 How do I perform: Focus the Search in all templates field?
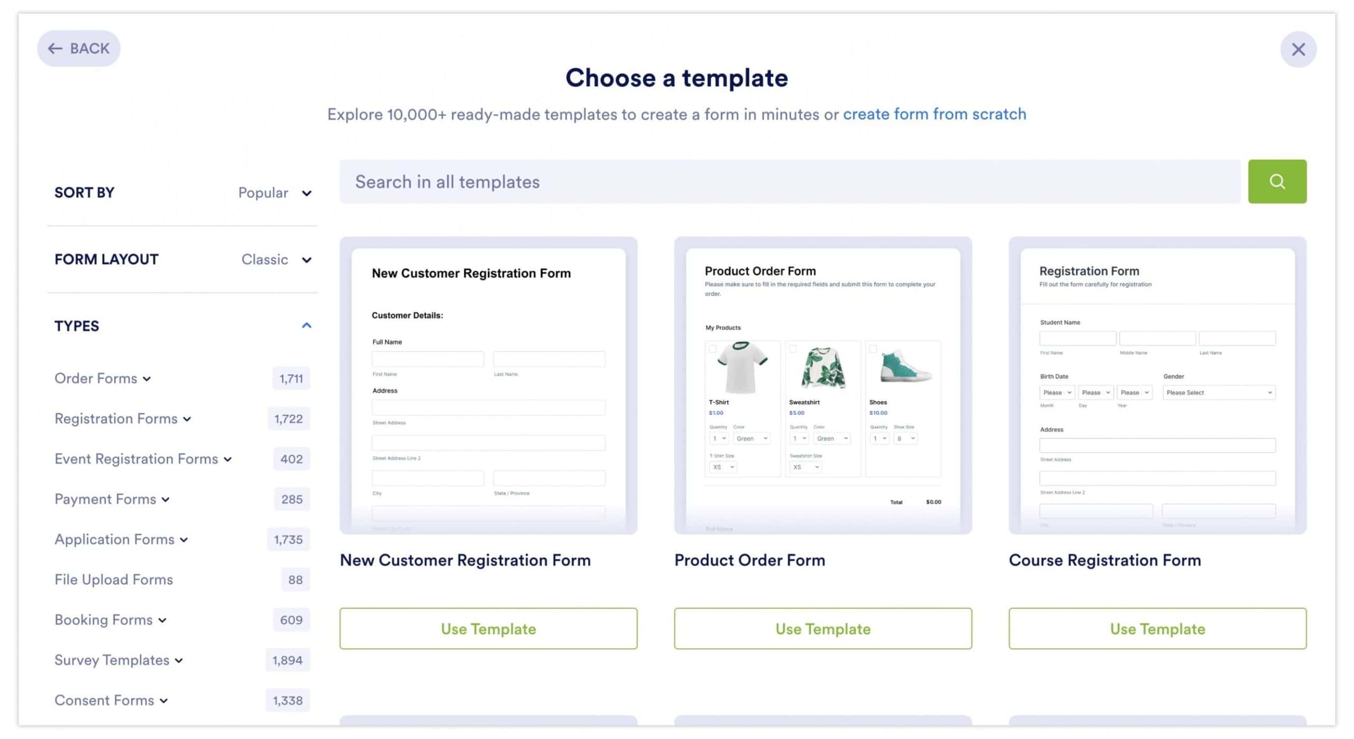(789, 181)
